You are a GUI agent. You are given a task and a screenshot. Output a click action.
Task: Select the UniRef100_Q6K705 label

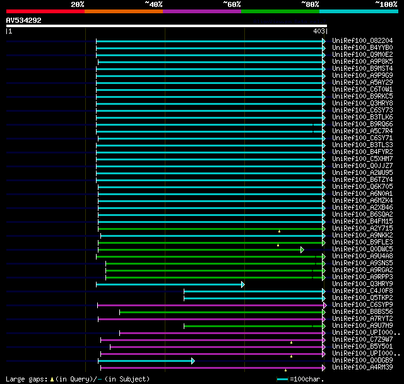362,187
